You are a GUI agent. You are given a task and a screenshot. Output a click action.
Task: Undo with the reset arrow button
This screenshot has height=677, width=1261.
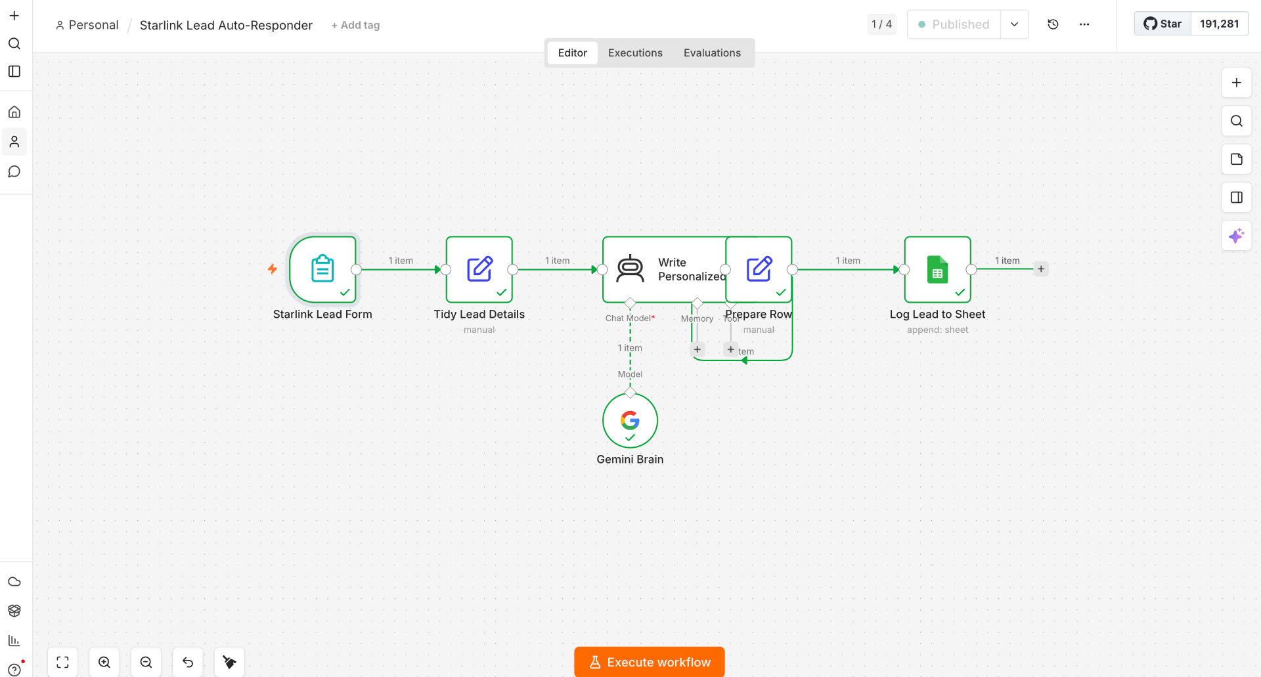click(x=188, y=662)
